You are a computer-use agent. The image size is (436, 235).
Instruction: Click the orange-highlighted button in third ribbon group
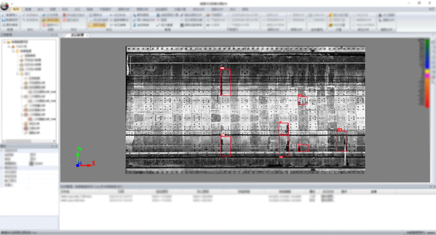50,20
